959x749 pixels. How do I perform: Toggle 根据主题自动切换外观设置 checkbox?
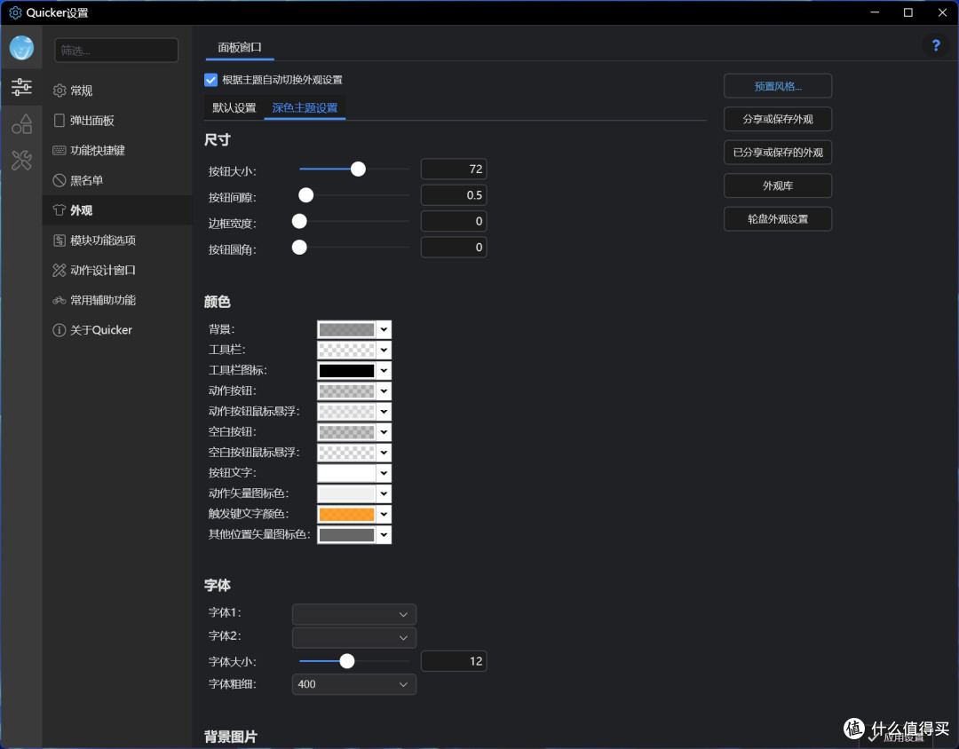click(211, 80)
